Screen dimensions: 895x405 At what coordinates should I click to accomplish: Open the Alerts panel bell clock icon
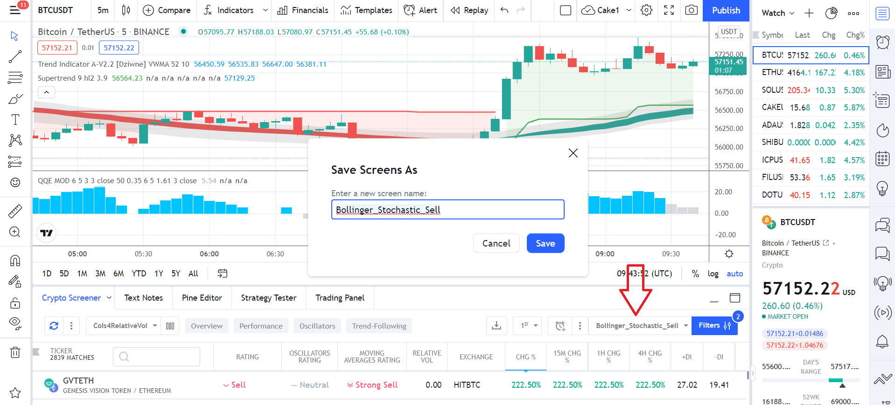click(882, 42)
